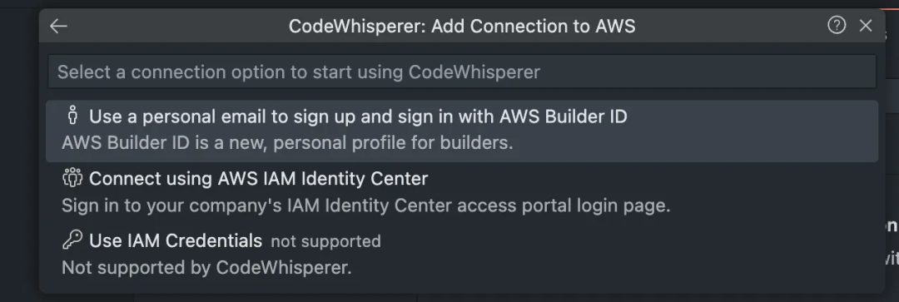This screenshot has width=899, height=302.
Task: Select the 'Use IAM Credentials' entry
Action: (461, 255)
